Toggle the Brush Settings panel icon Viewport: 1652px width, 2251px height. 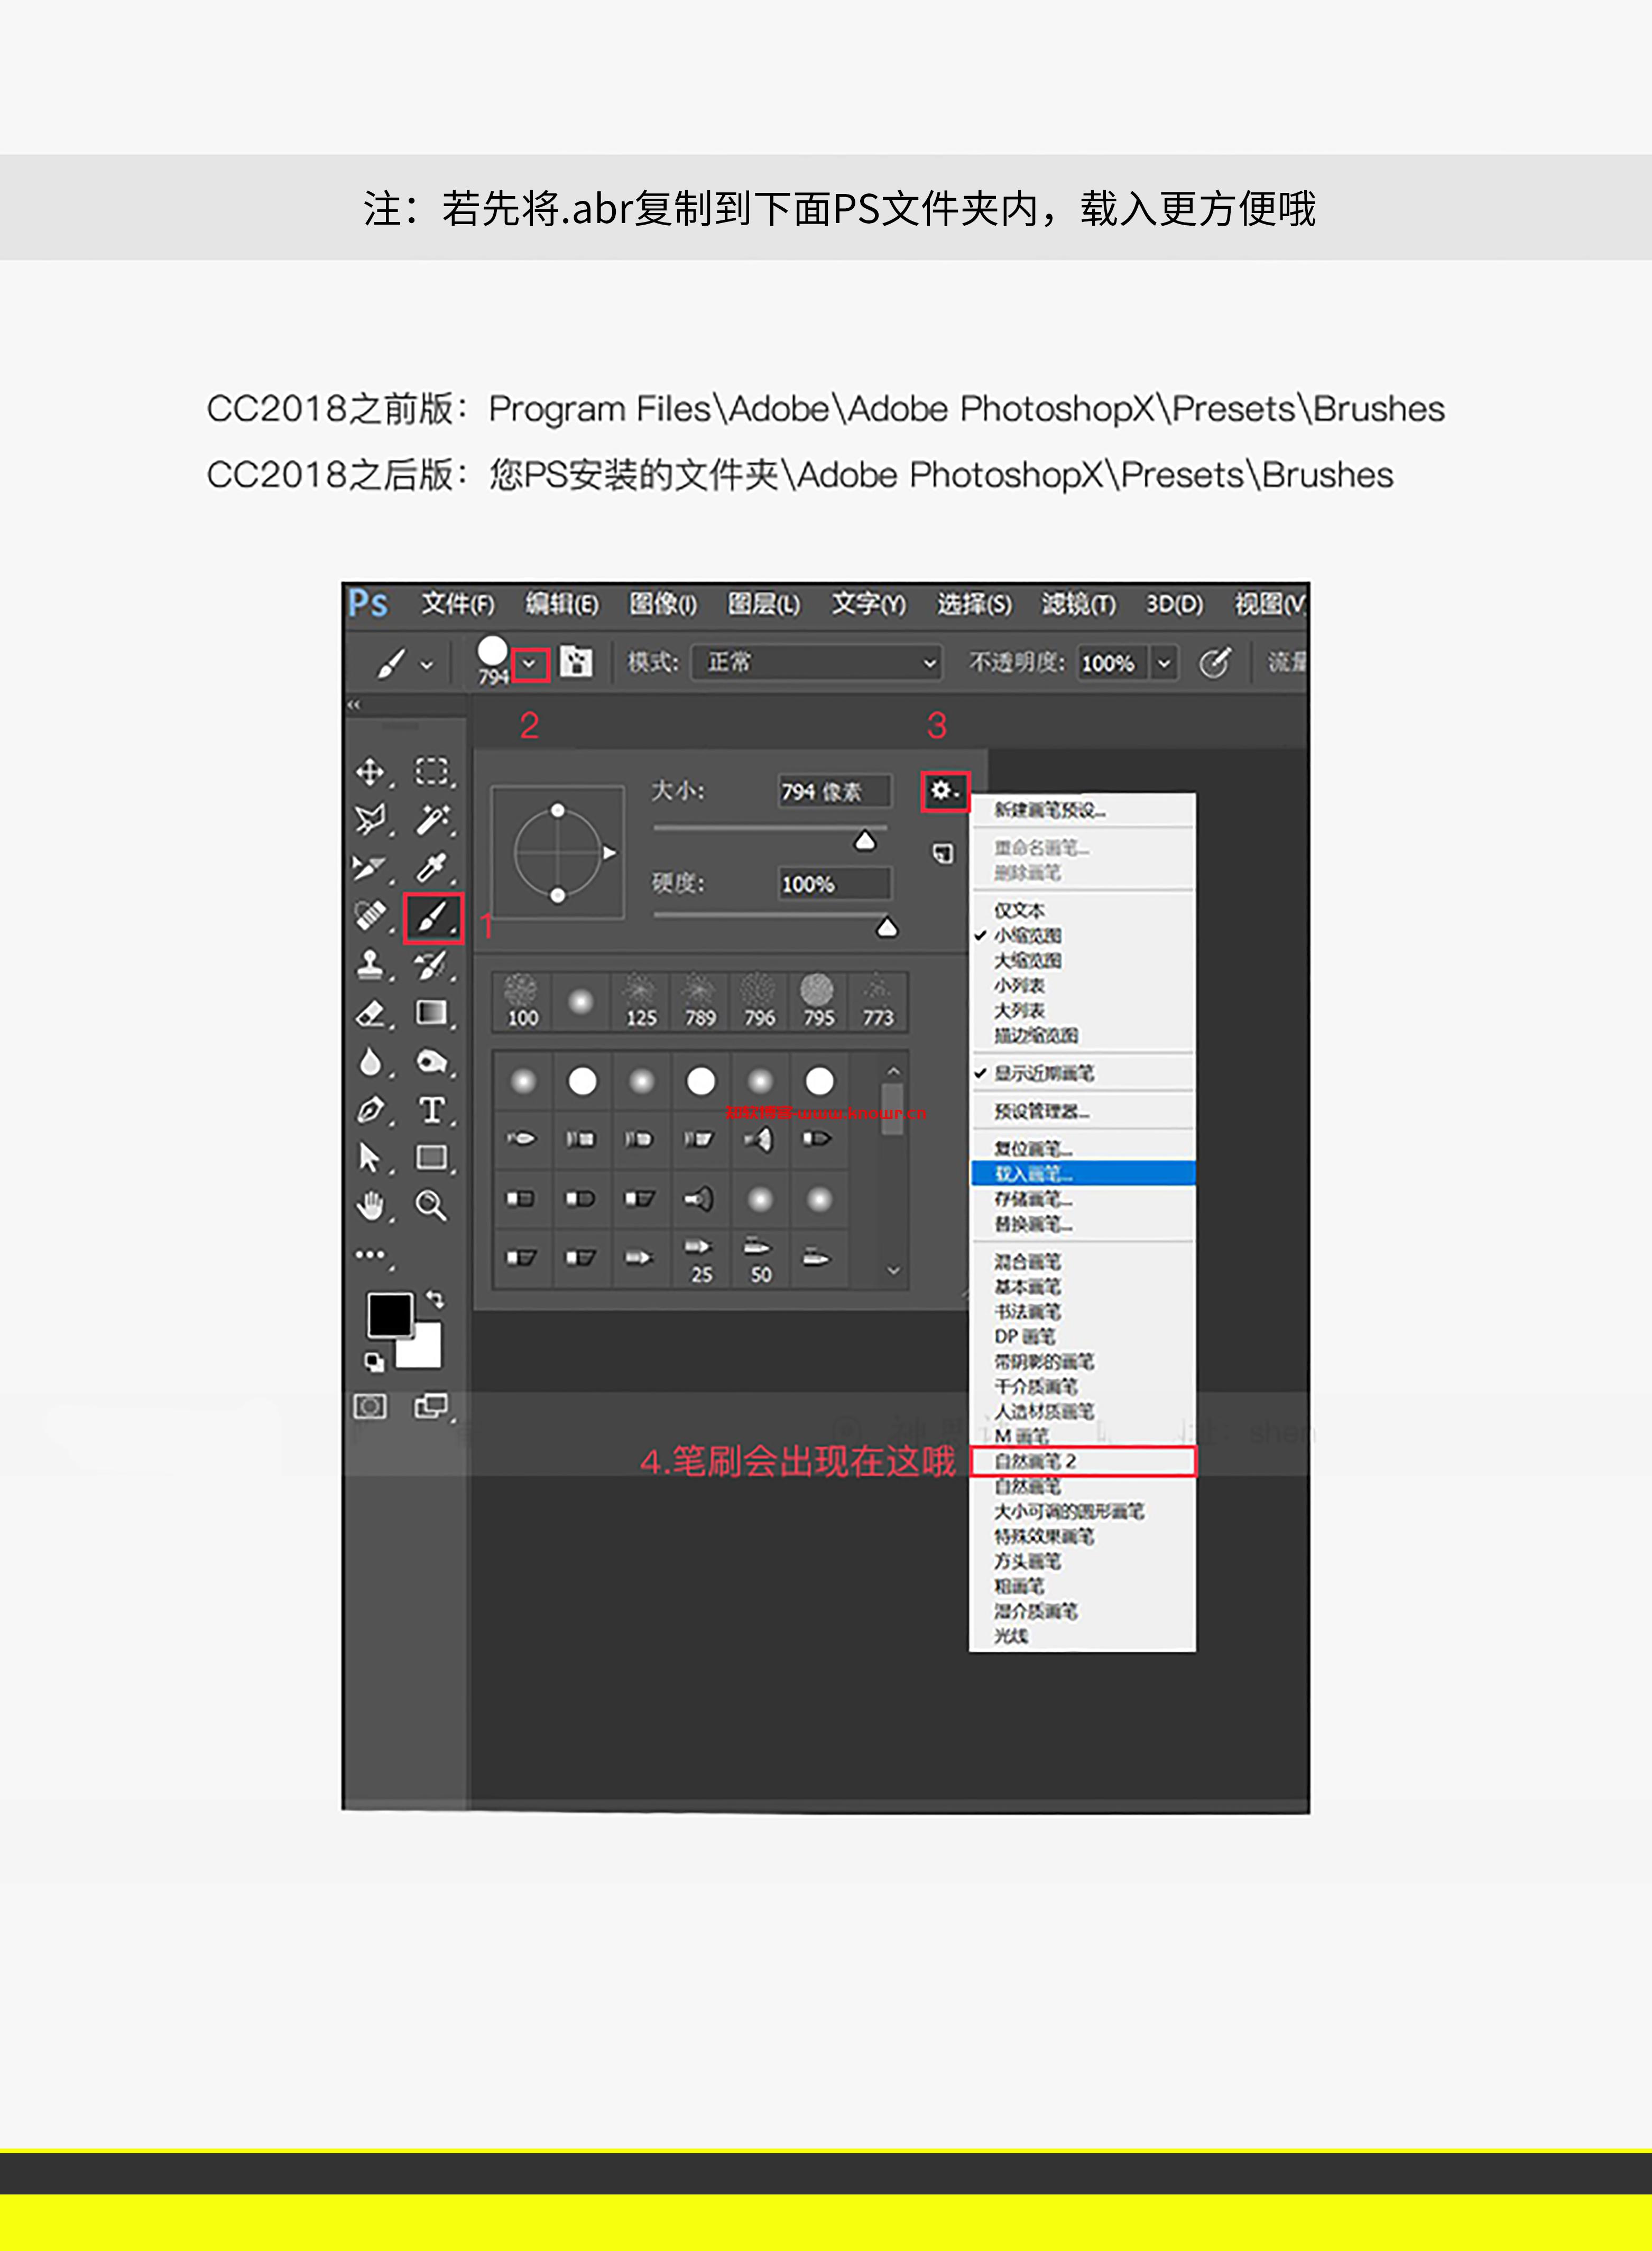[576, 662]
